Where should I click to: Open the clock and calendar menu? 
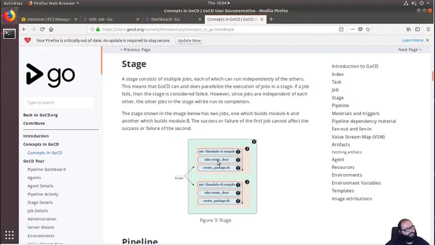[x=219, y=3]
